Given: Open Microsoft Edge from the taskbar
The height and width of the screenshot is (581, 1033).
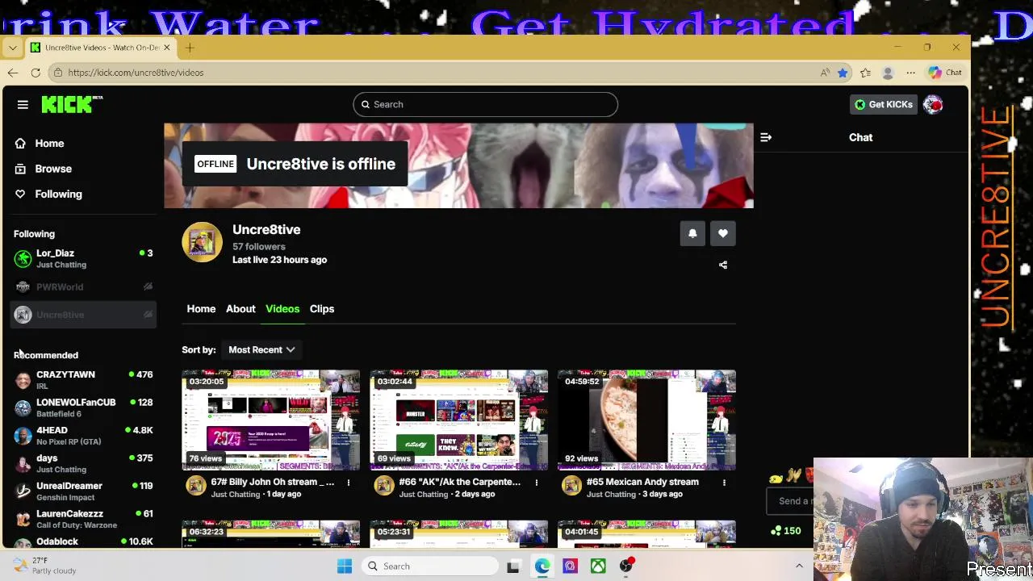Looking at the screenshot, I should [542, 566].
